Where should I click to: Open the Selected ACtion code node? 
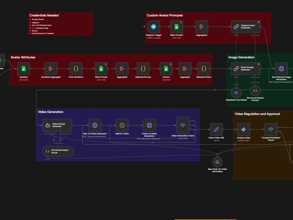[x=204, y=69]
